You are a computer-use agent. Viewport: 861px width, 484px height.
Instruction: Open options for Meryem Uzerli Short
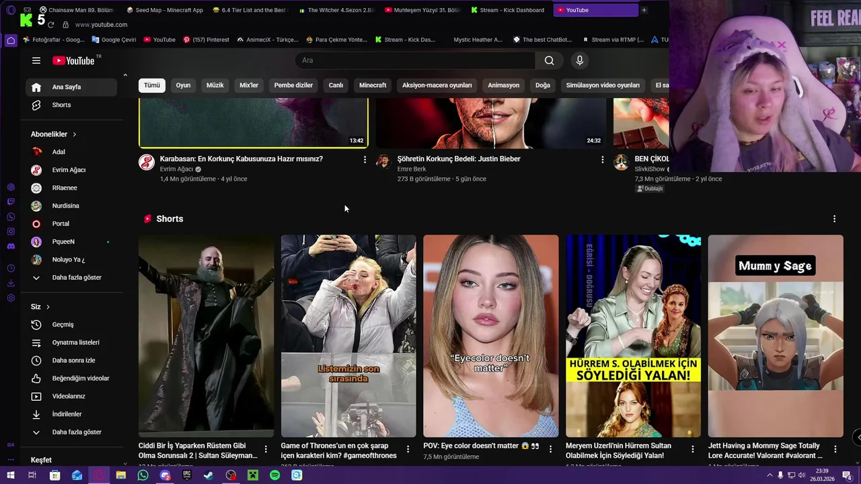693,449
